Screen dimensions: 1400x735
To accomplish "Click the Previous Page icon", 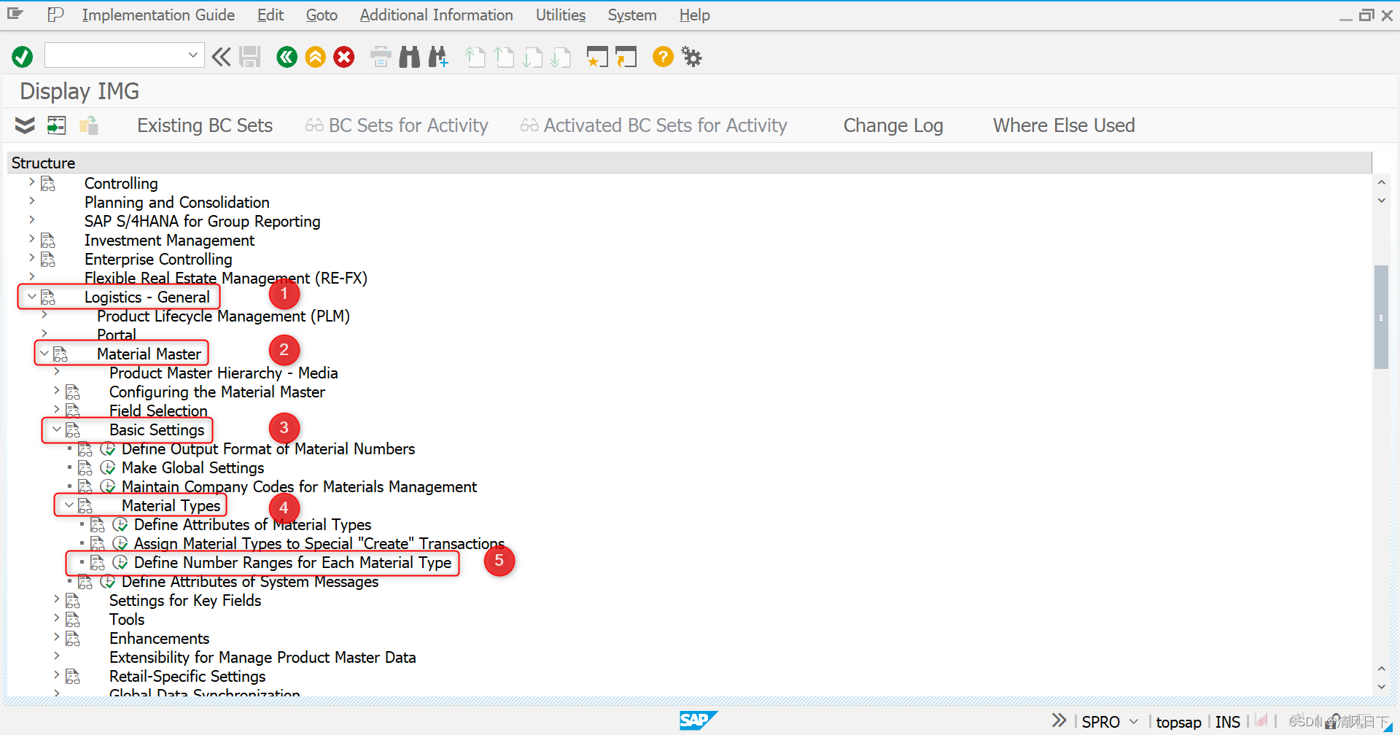I will (x=504, y=57).
